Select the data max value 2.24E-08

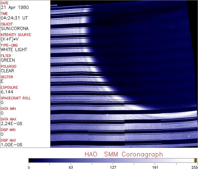tap(9, 123)
